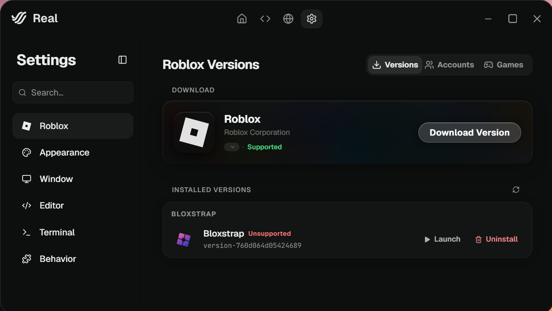The width and height of the screenshot is (552, 311).
Task: Switch to the Games tab
Action: [504, 65]
